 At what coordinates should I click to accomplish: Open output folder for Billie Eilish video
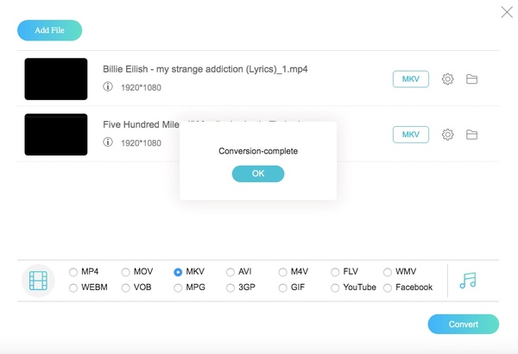[472, 79]
